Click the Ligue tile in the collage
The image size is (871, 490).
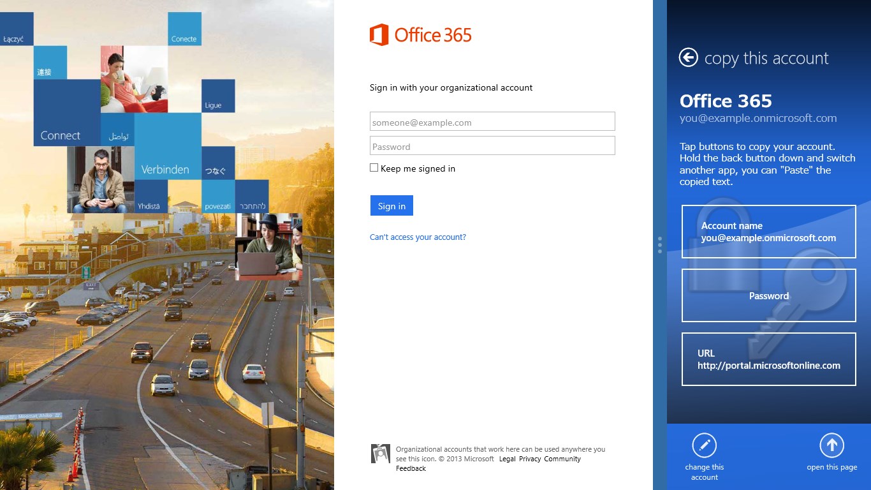click(x=218, y=96)
